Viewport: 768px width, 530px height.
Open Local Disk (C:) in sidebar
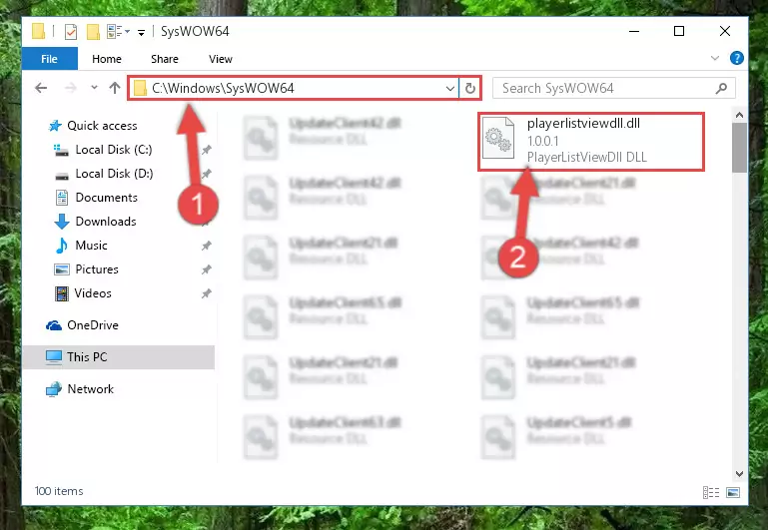pyautogui.click(x=114, y=150)
